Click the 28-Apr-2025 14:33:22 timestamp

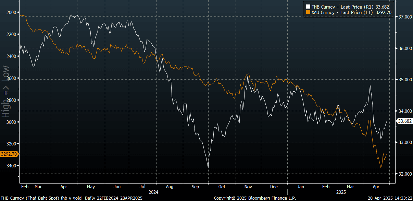coord(389,198)
